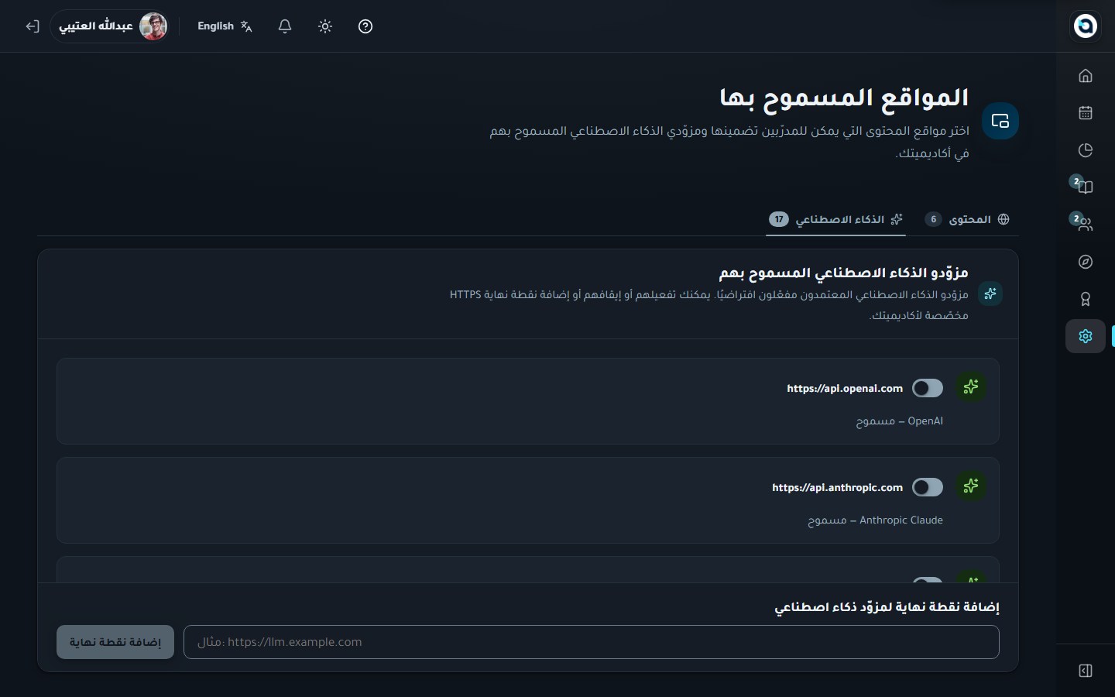
Task: Click the https://api.anthropic.com URL text
Action: pyautogui.click(x=837, y=487)
